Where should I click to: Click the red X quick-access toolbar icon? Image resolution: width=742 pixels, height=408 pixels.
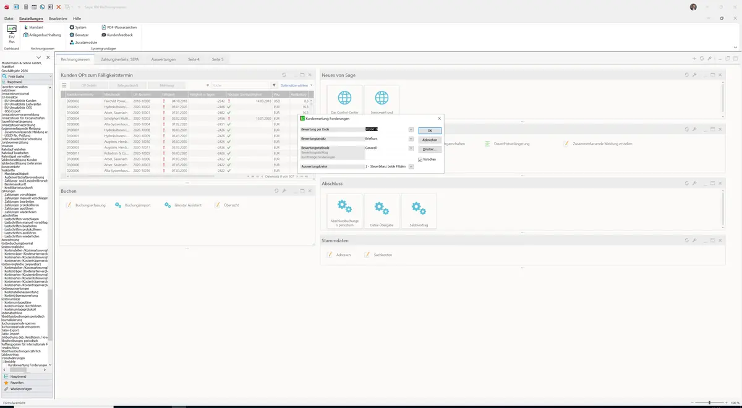click(59, 7)
